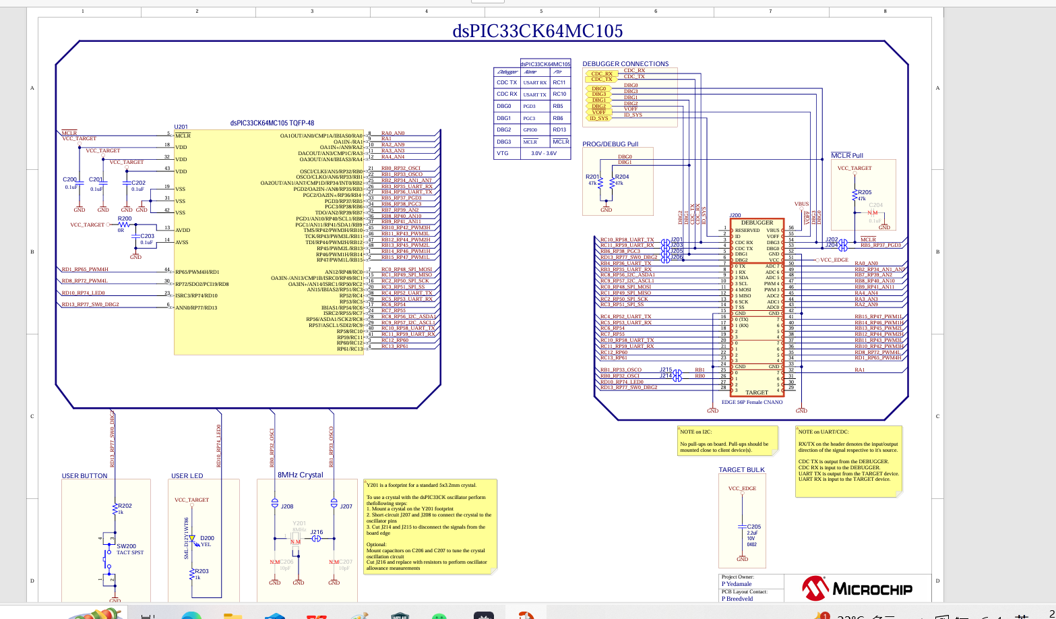Click the P Yedamale project owner name
This screenshot has height=619, width=1056.
737,585
